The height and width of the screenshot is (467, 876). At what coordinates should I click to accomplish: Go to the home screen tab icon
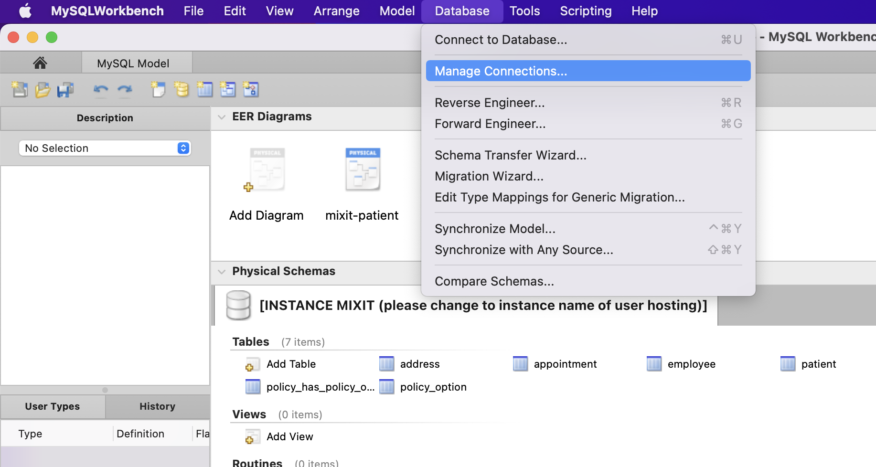point(40,63)
